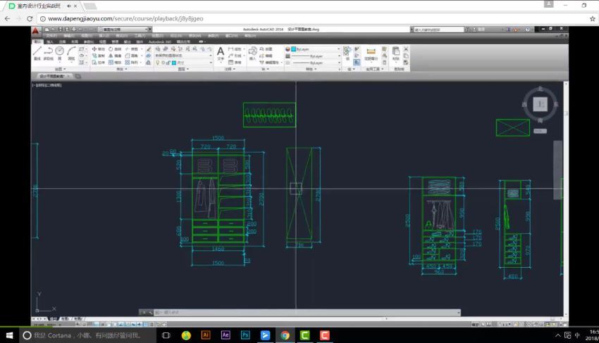Open the File (文件) menu
The width and height of the screenshot is (599, 343).
click(x=51, y=36)
